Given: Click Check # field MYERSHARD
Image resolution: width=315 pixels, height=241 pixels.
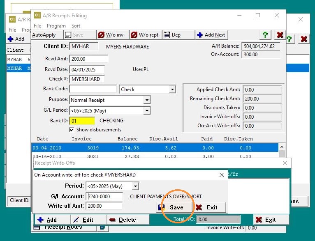Looking at the screenshot, I should [87, 79].
